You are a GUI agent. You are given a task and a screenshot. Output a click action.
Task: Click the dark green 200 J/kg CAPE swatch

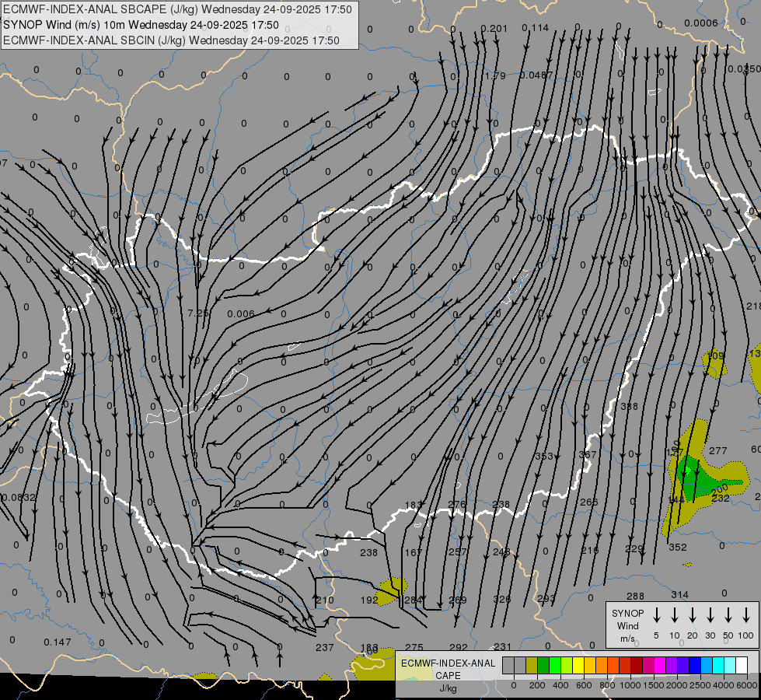point(543,665)
